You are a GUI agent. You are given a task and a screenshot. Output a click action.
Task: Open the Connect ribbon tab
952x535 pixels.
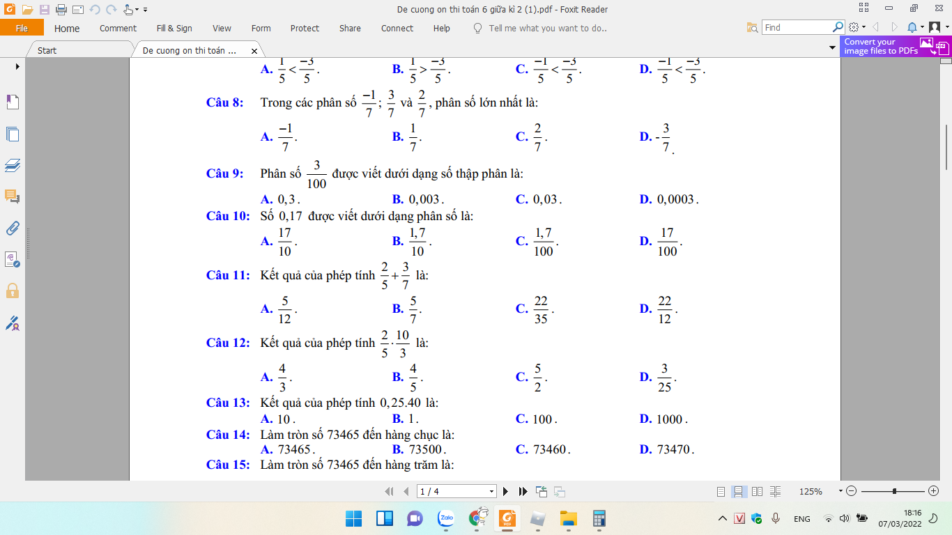coord(397,29)
